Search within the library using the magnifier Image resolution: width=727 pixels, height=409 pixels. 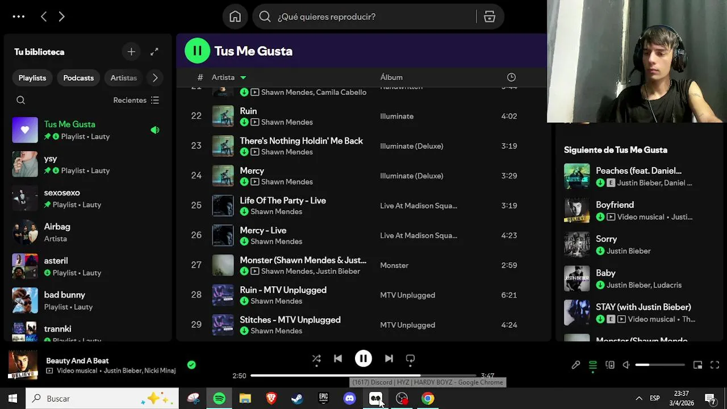tap(20, 100)
